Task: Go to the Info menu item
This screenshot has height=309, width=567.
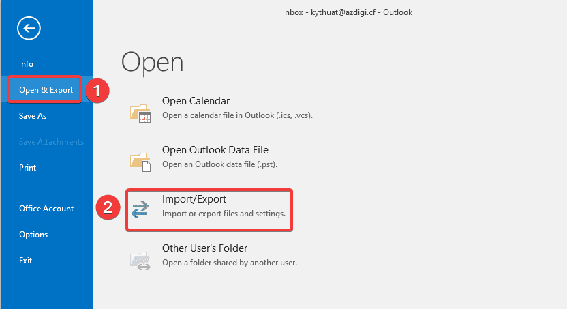Action: [26, 64]
